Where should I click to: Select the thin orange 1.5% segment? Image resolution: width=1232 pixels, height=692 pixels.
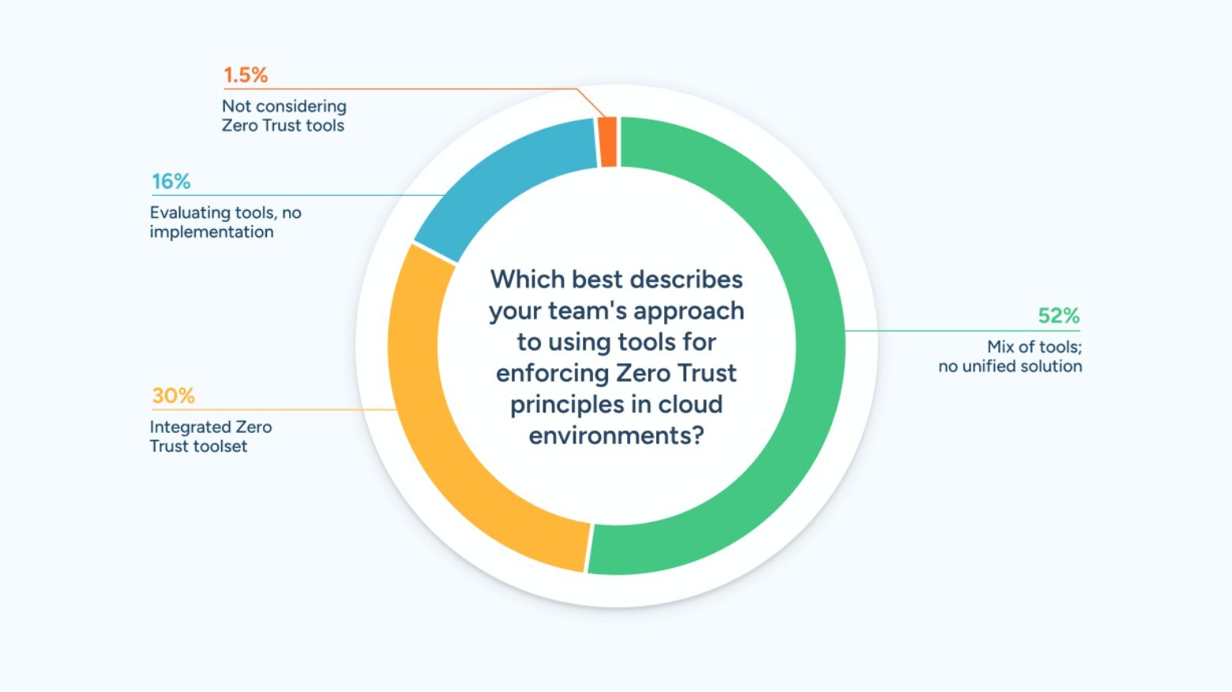pyautogui.click(x=607, y=142)
